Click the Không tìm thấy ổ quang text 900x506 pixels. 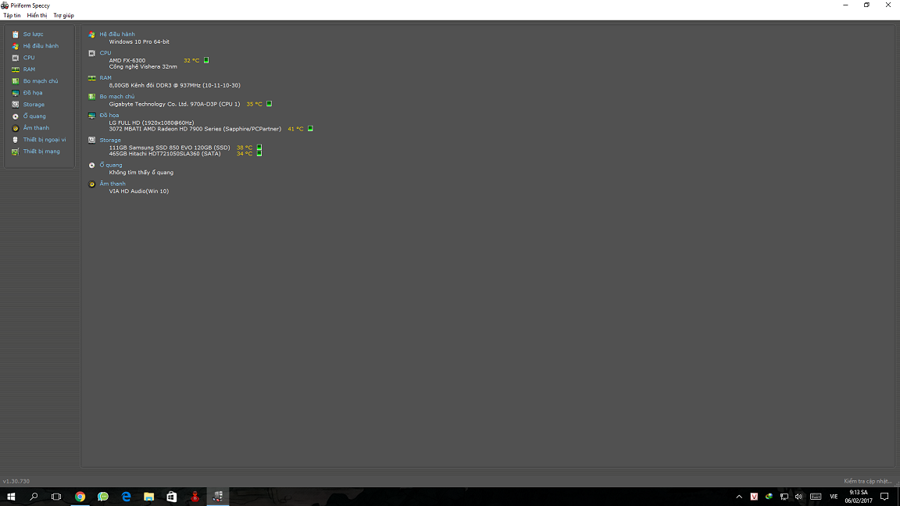click(141, 173)
